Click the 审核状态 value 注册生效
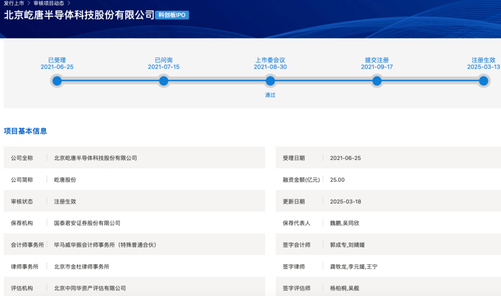 click(65, 201)
